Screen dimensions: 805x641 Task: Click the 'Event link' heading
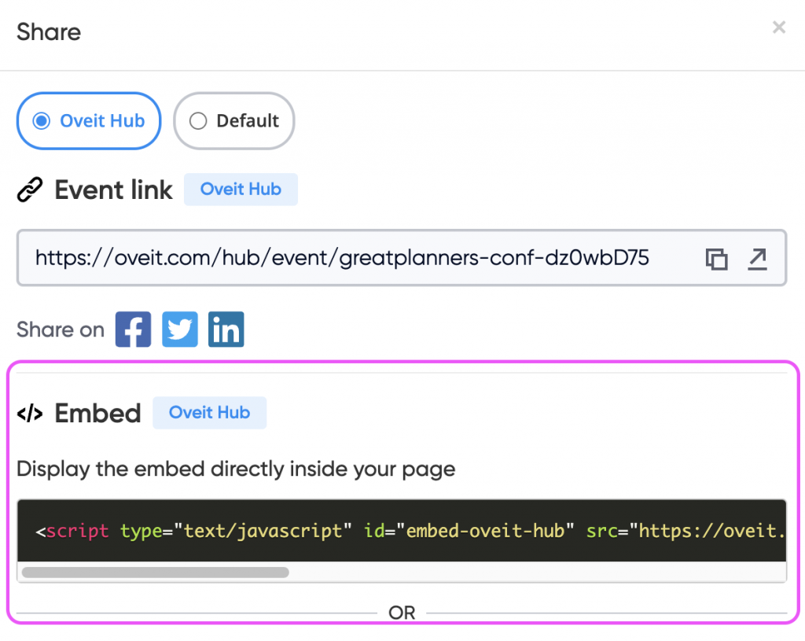coord(113,190)
